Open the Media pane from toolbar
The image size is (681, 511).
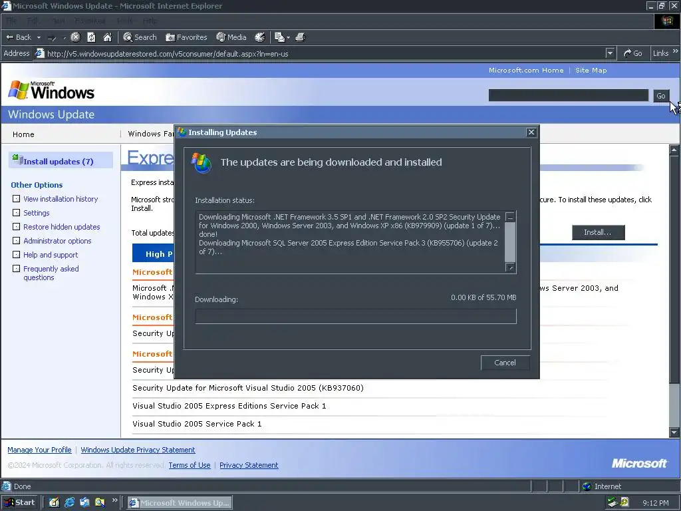[x=231, y=37]
